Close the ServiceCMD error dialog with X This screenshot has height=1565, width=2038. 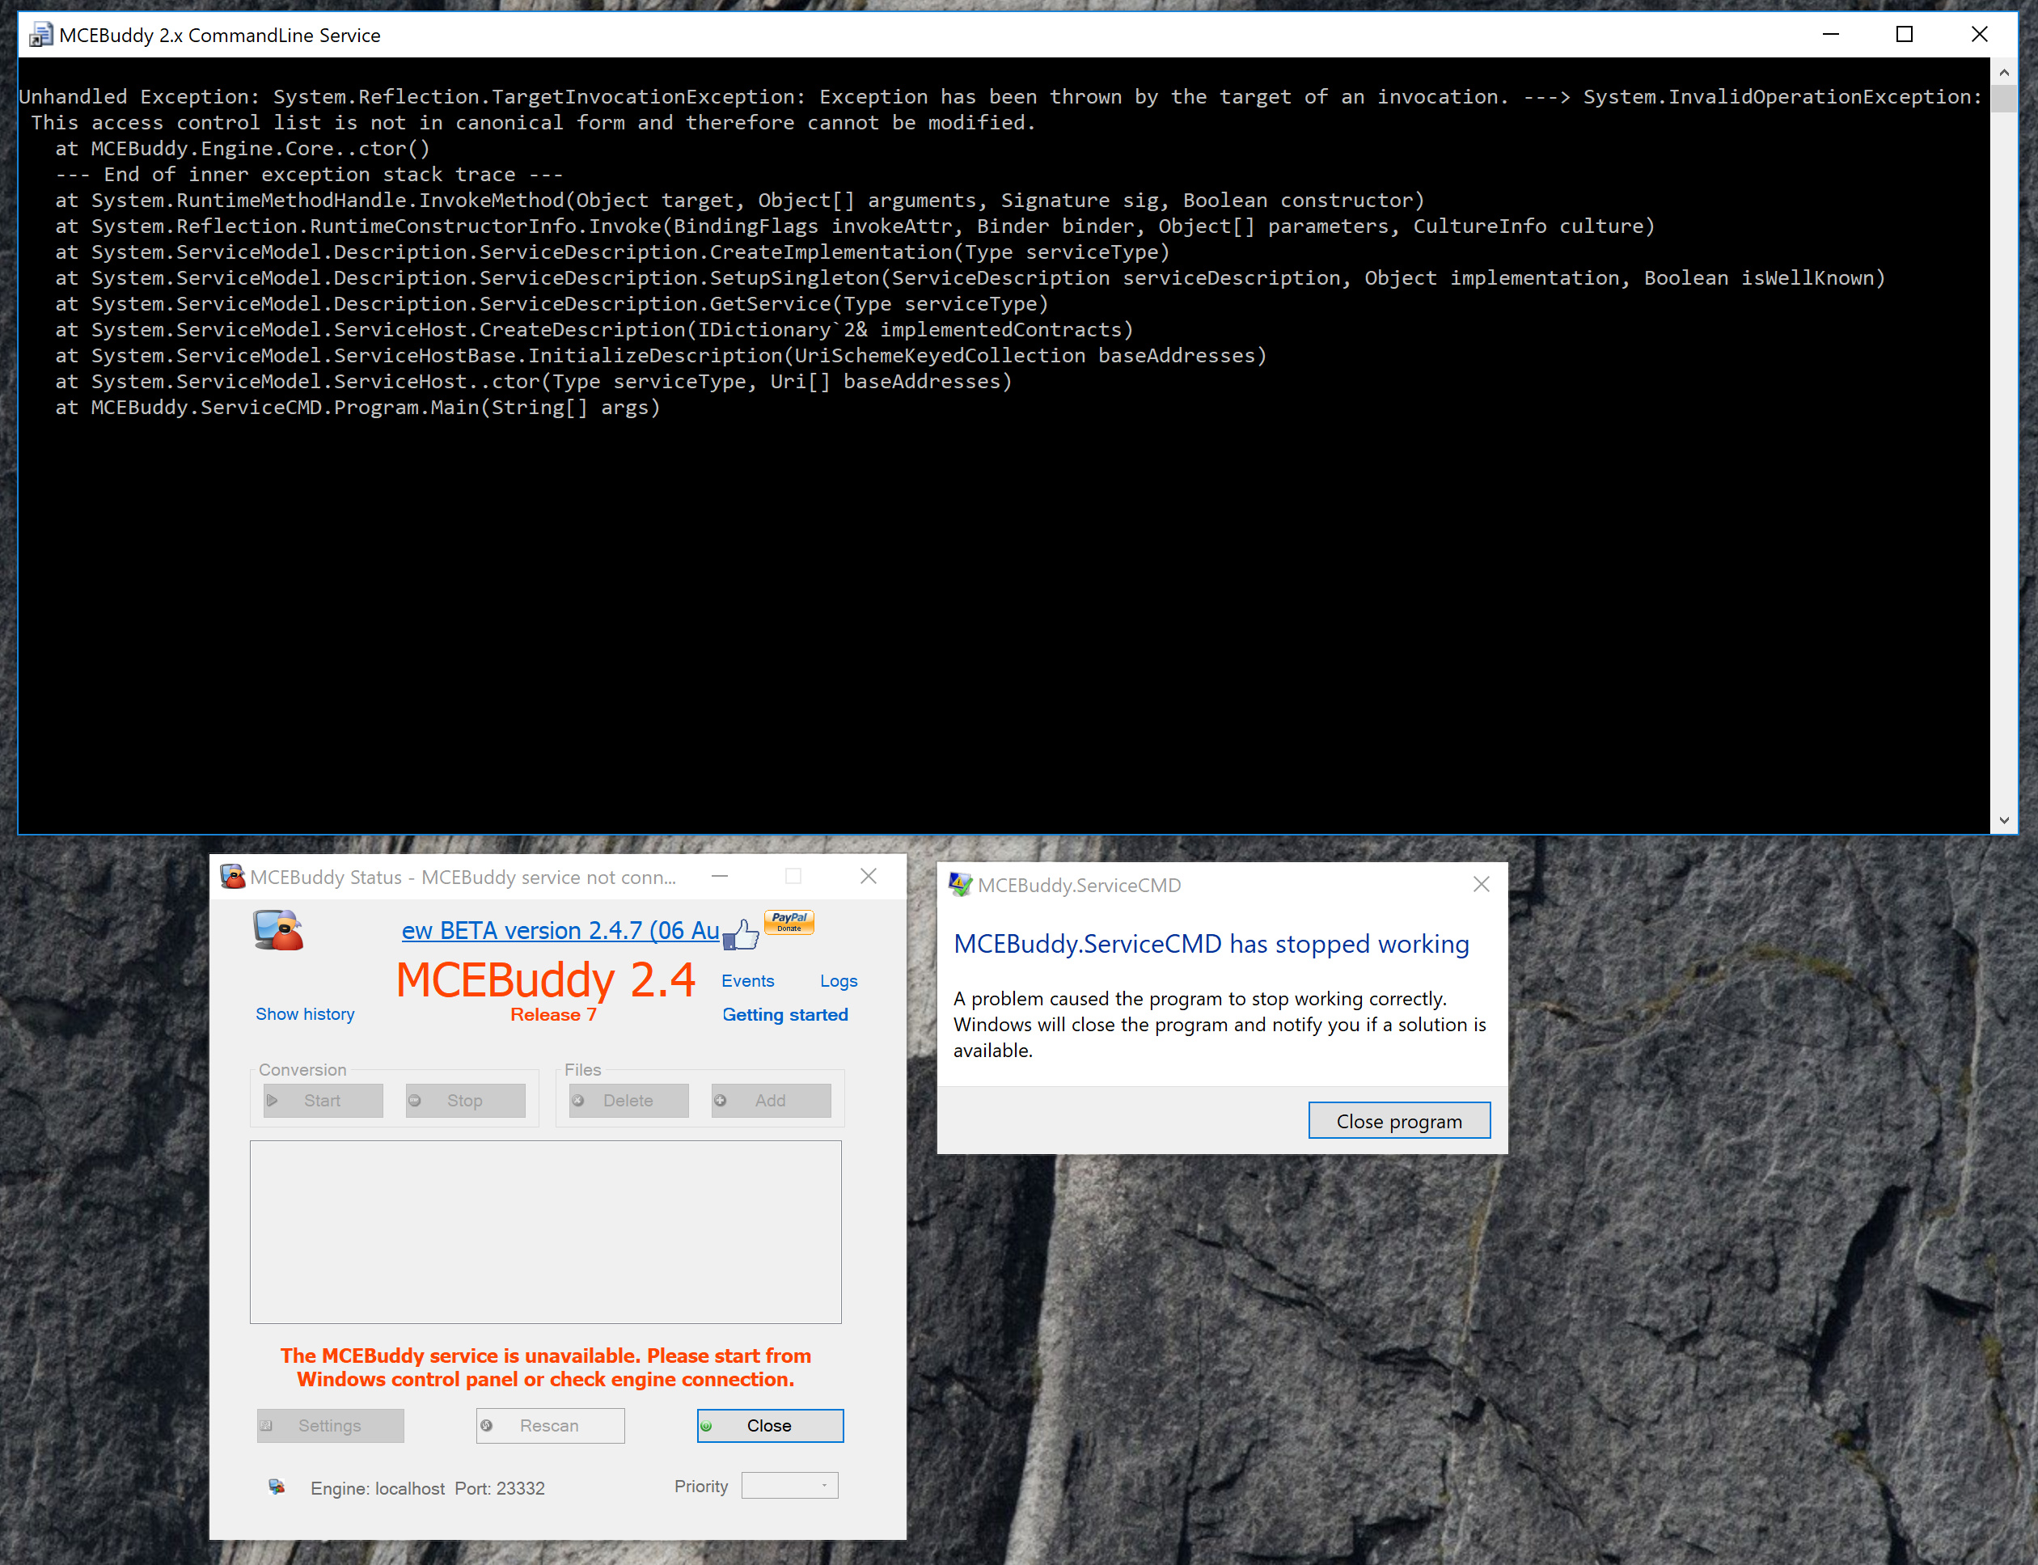pyautogui.click(x=1481, y=884)
